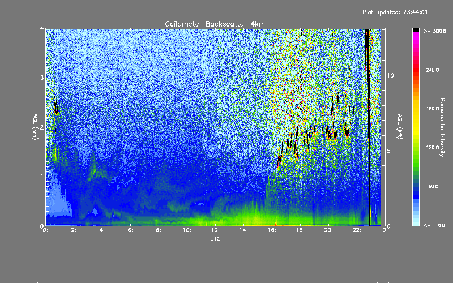Screen dimensions: 453x283
Task: Click the 'AGL (km)' axis label
Action: click(x=35, y=127)
